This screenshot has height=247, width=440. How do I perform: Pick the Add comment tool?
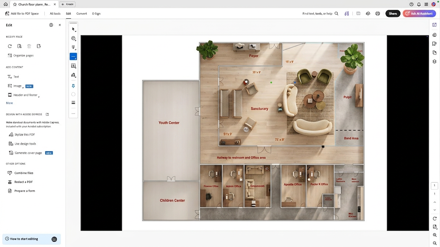point(73,38)
